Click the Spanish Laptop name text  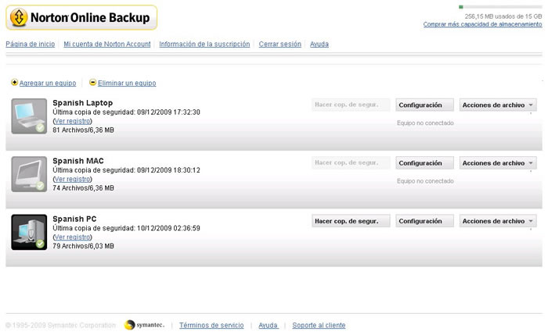83,103
